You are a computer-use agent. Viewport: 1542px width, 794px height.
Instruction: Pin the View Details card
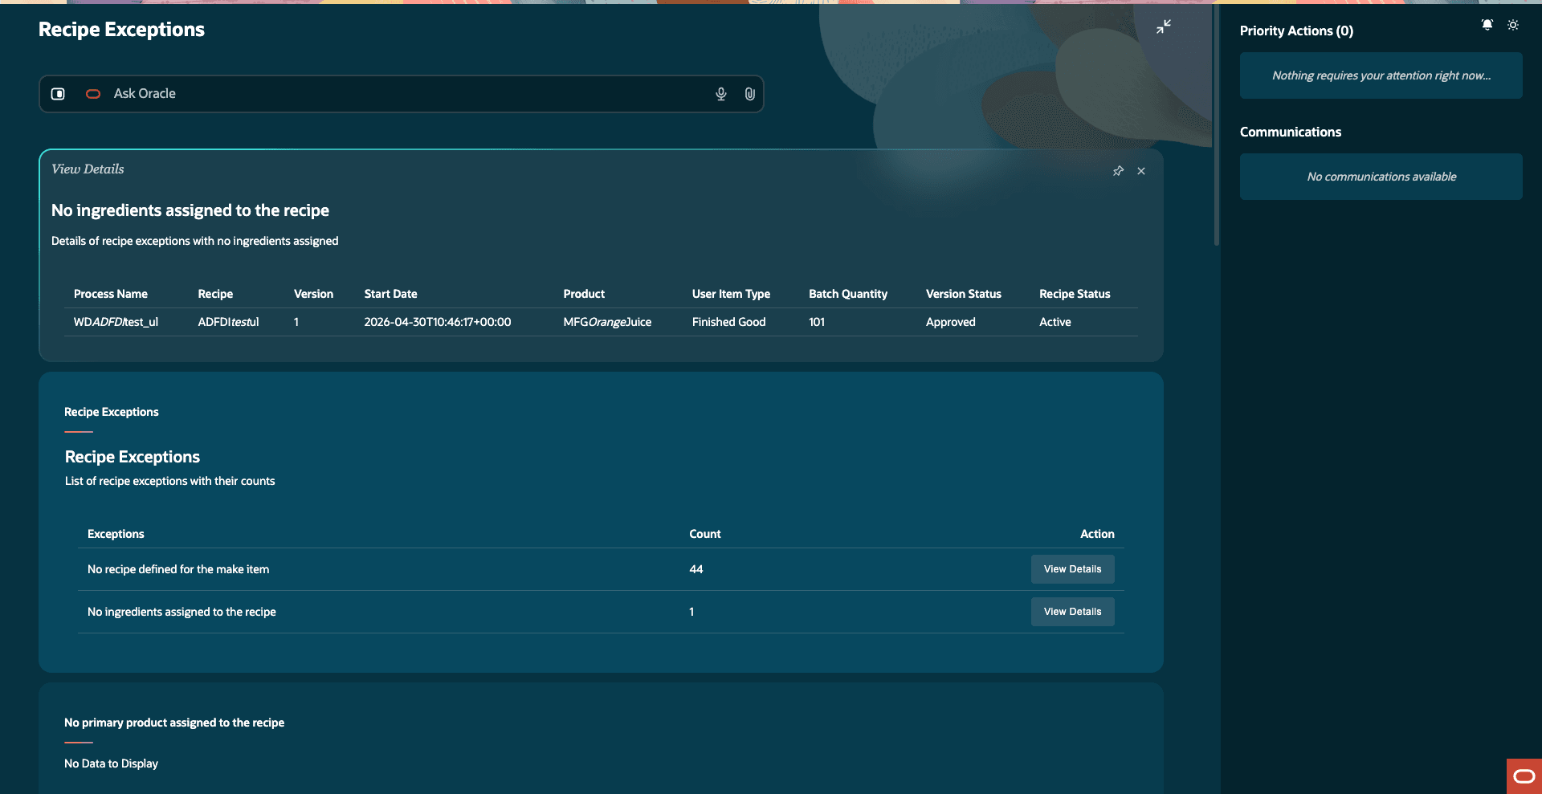[1118, 171]
